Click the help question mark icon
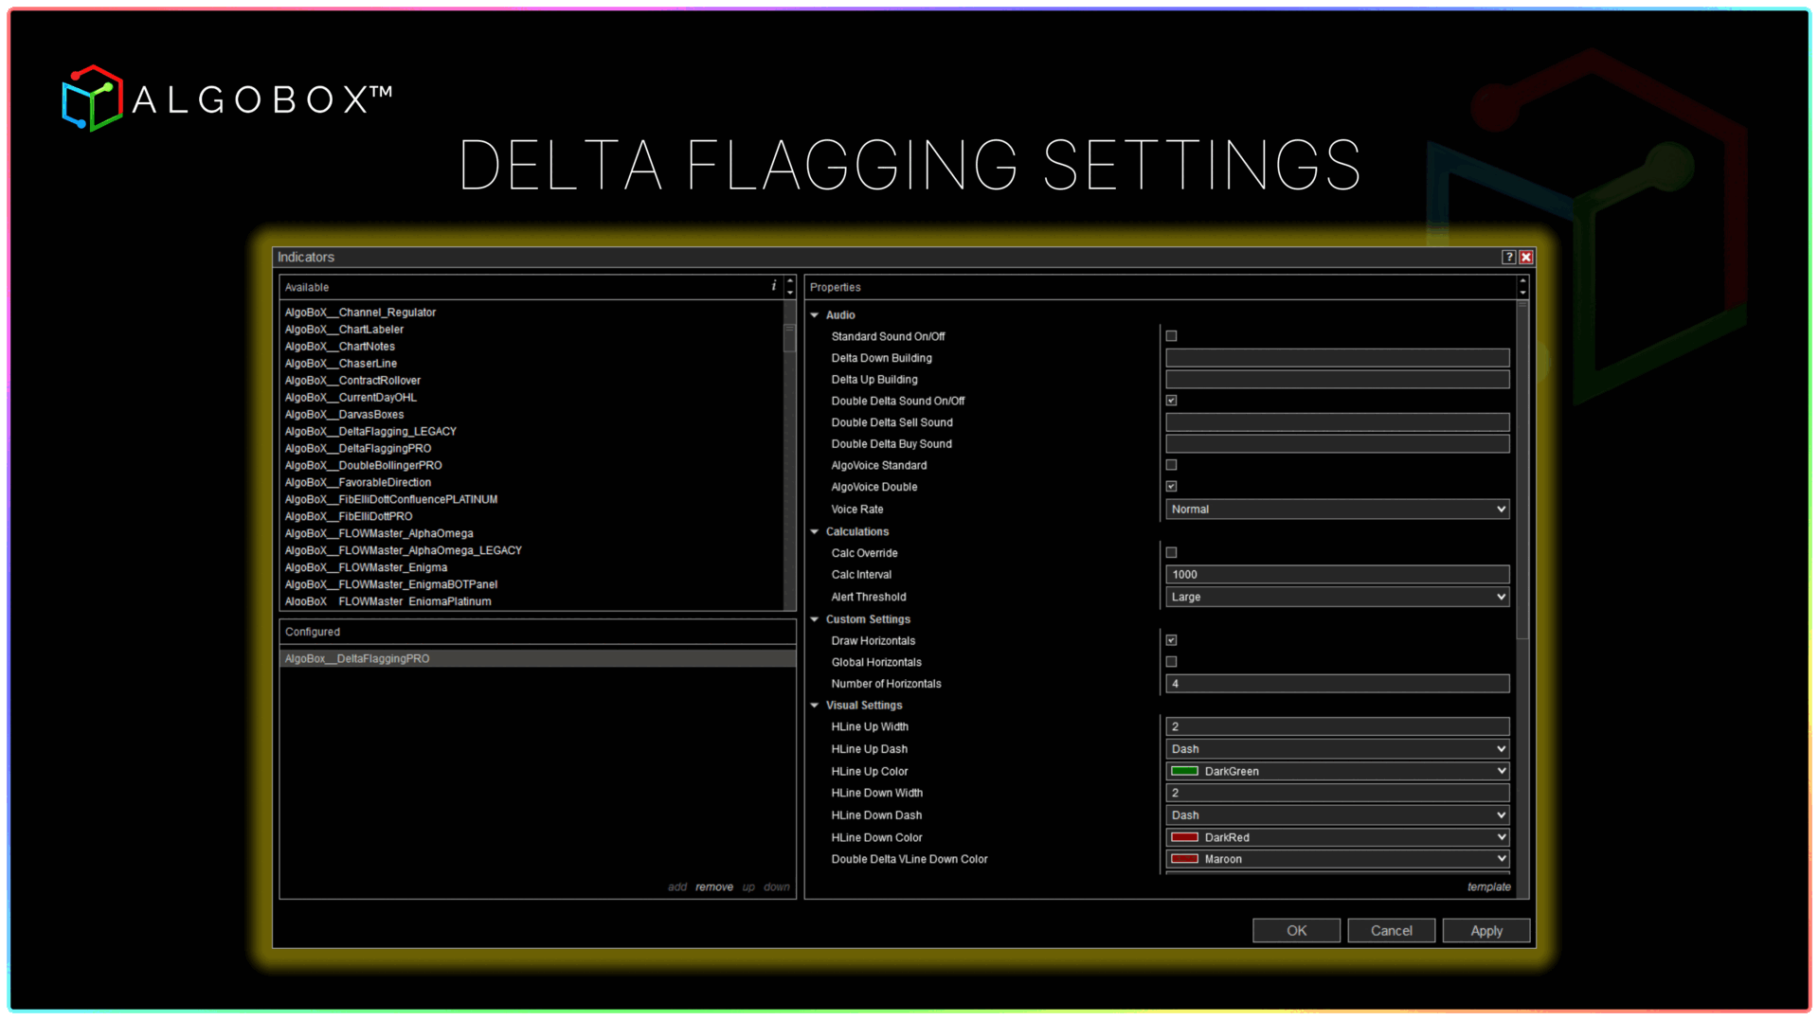Screen dimensions: 1819x1020 pyautogui.click(x=1508, y=258)
